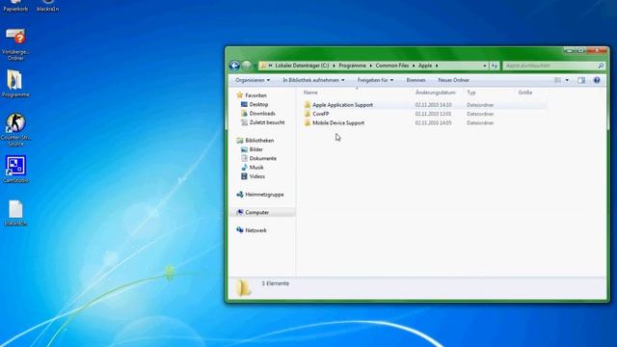Open the recent pages dropdown beside the forward arrow
This screenshot has height=347, width=617.
tap(255, 66)
